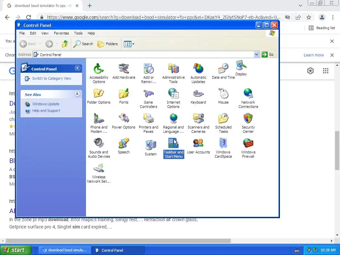Bookmark page with Chrome star icon
Viewport: 340px width, 255px height.
click(x=309, y=17)
